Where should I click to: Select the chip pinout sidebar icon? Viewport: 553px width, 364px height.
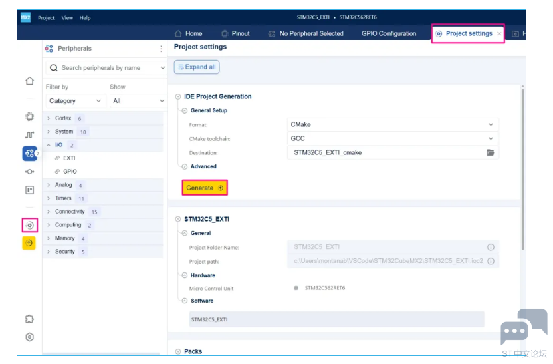click(x=30, y=117)
